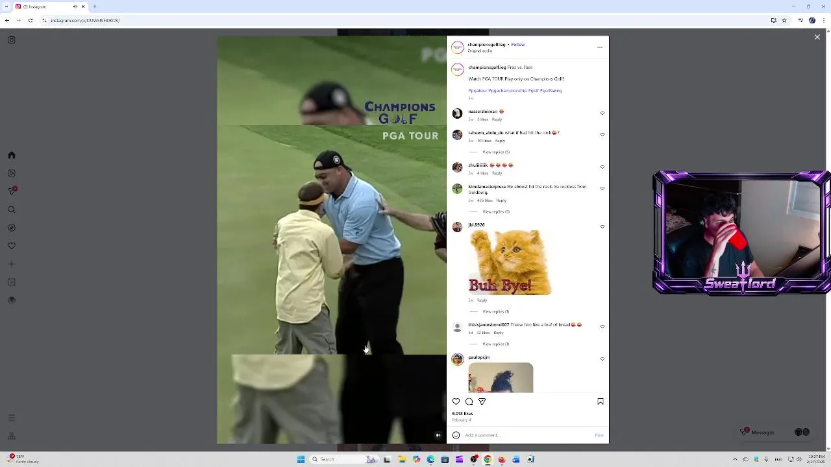Follow championsgolf.eg
The height and width of the screenshot is (467, 831).
(518, 45)
